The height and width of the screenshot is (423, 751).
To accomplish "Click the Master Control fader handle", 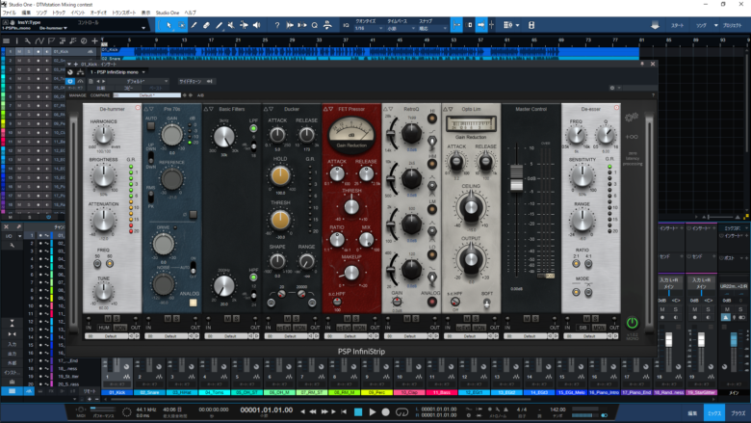I will [x=516, y=178].
